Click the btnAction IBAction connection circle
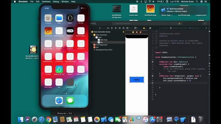This screenshot has height=124, width=221. click(x=153, y=76)
